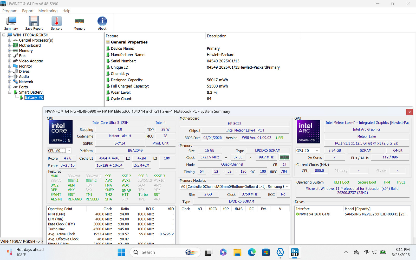Click the Wear Level 8.3 % value
The height and width of the screenshot is (260, 416).
[x=212, y=93]
